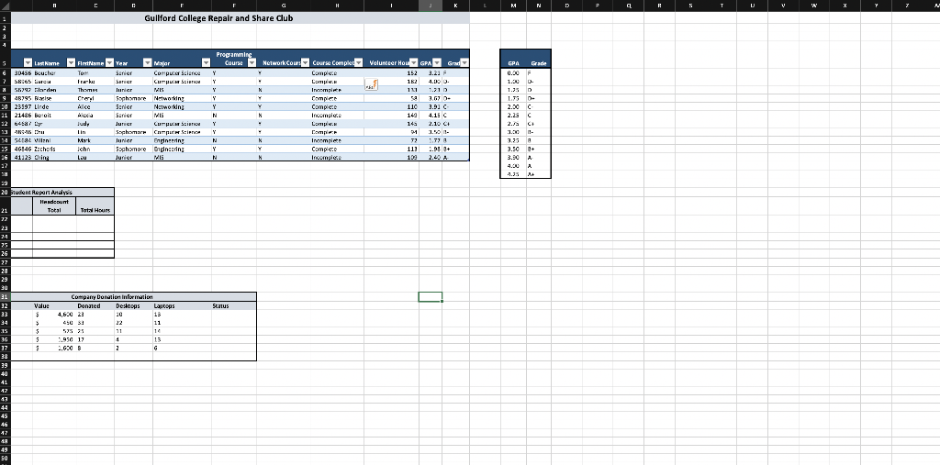Select lookup table GPA value 2.00
The width and height of the screenshot is (940, 465).
pos(514,106)
